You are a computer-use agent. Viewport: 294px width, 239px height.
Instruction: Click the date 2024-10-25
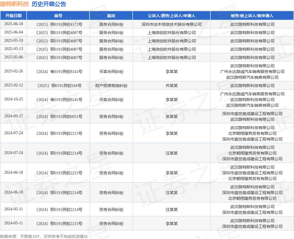14,99
